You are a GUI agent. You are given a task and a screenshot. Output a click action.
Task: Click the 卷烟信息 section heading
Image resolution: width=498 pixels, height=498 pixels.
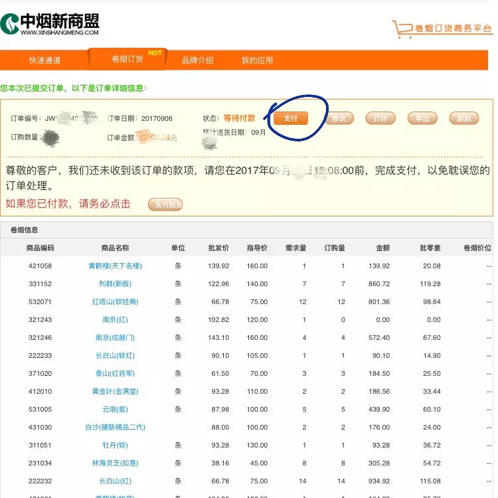(x=24, y=230)
